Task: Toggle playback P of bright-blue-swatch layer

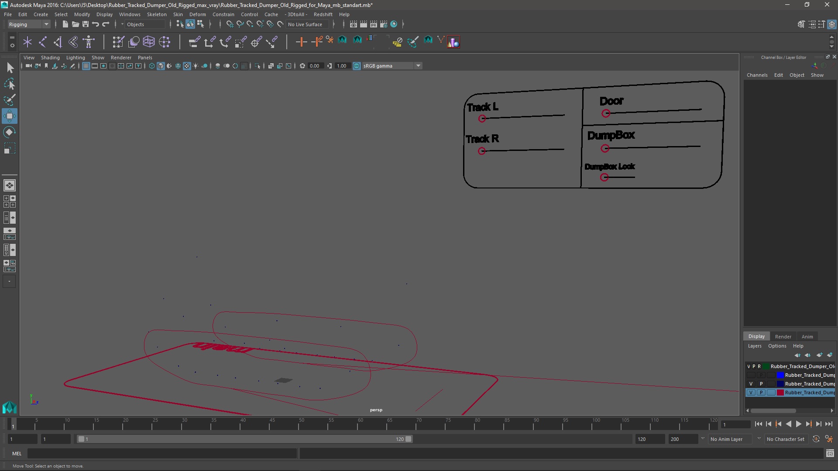Action: (761, 375)
